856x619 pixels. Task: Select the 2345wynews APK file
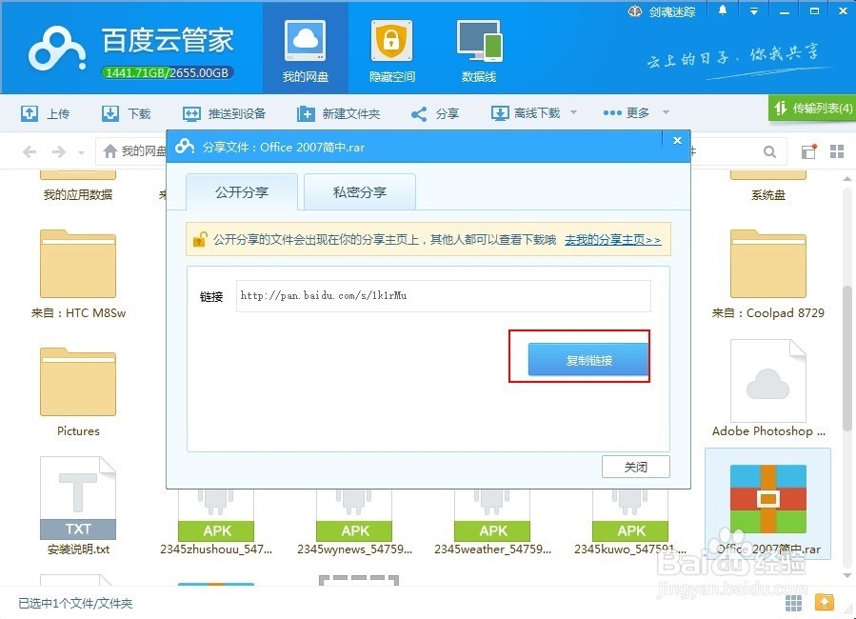tap(354, 523)
